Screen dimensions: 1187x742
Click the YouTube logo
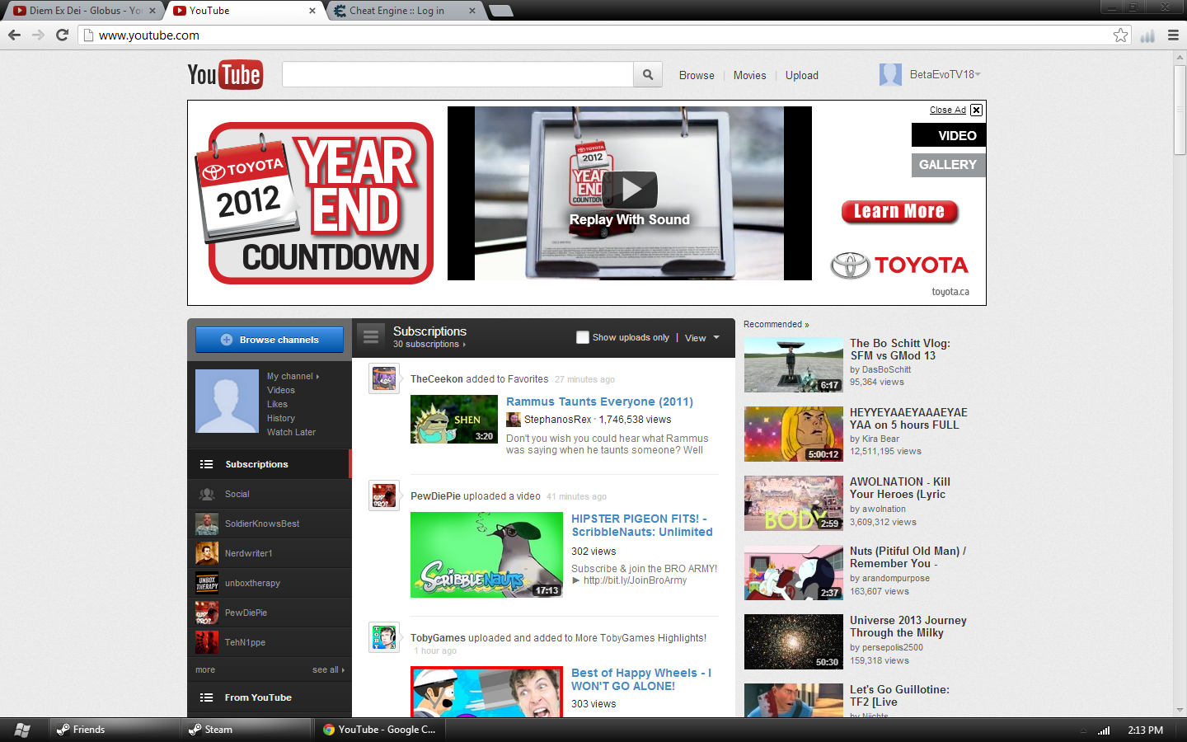pos(225,75)
